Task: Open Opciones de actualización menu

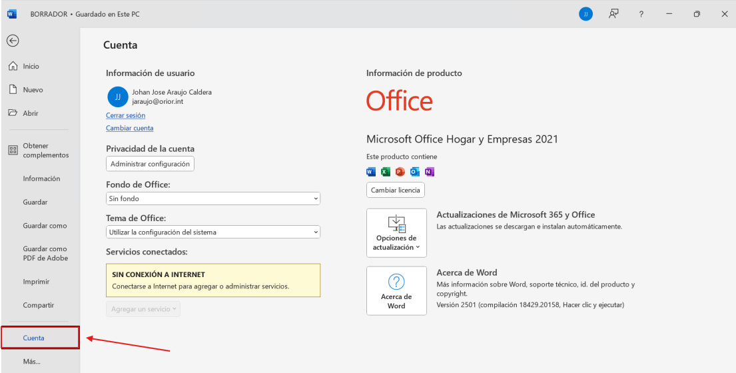Action: tap(396, 233)
